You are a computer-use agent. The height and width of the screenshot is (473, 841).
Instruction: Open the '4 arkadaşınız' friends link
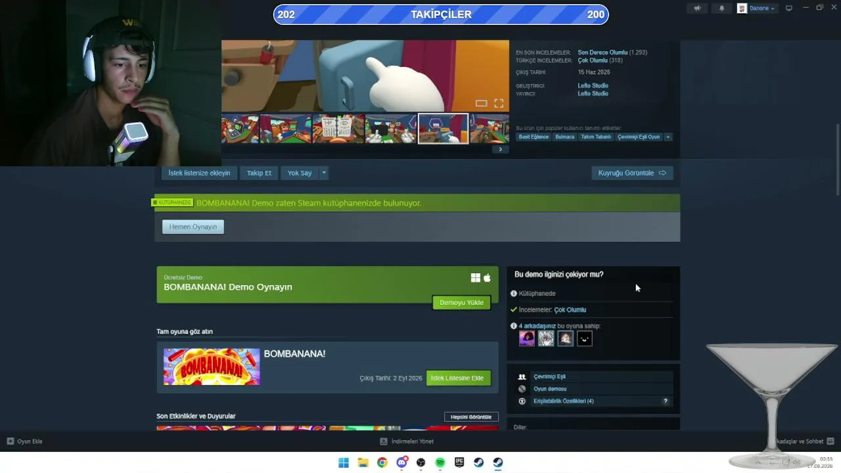pyautogui.click(x=537, y=326)
